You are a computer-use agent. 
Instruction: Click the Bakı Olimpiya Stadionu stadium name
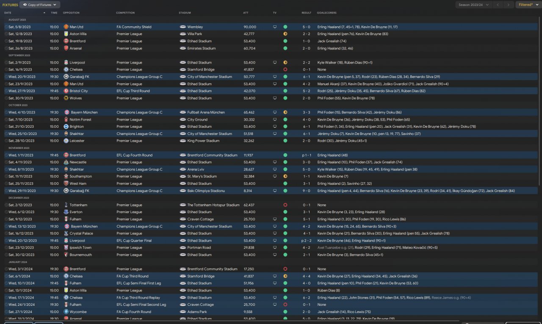[206, 191]
